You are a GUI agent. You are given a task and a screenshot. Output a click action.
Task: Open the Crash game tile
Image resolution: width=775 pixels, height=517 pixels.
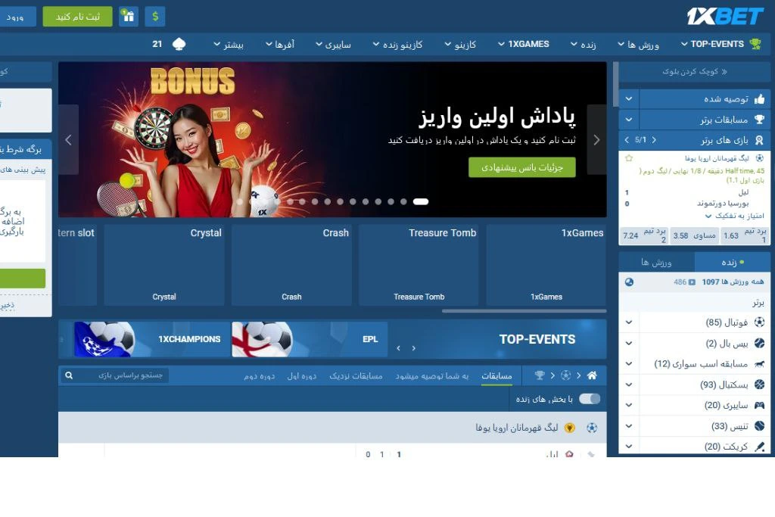(x=291, y=265)
